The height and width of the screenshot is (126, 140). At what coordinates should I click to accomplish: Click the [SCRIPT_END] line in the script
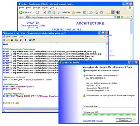(11, 103)
